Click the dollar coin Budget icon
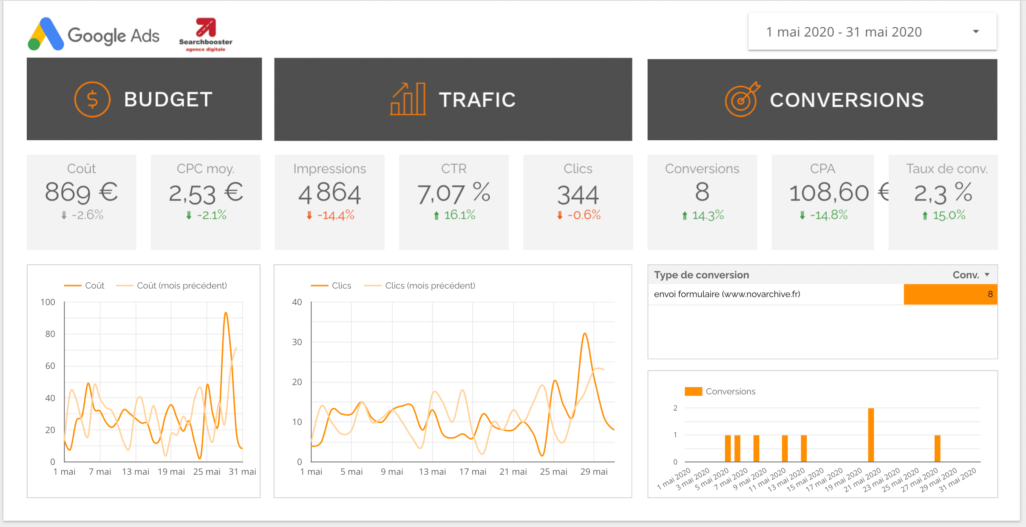 (92, 99)
